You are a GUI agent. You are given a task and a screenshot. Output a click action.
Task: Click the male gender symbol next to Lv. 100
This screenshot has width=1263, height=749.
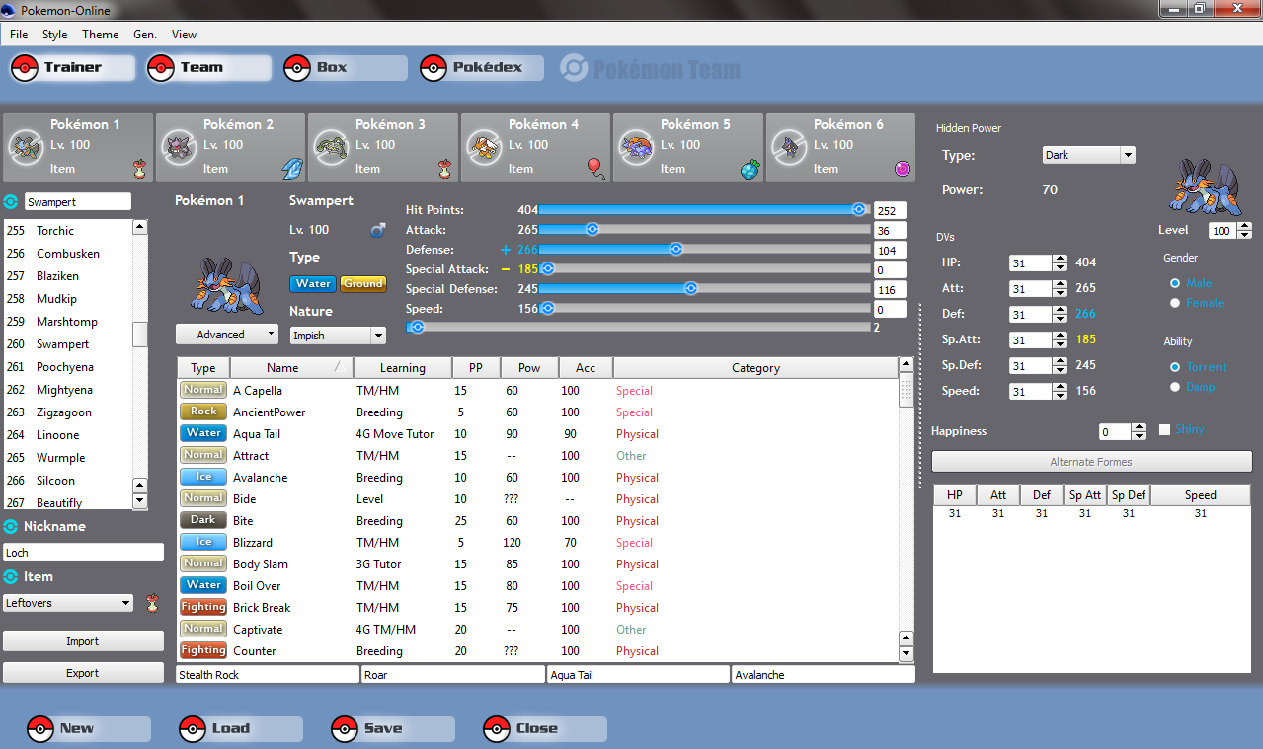(x=378, y=230)
